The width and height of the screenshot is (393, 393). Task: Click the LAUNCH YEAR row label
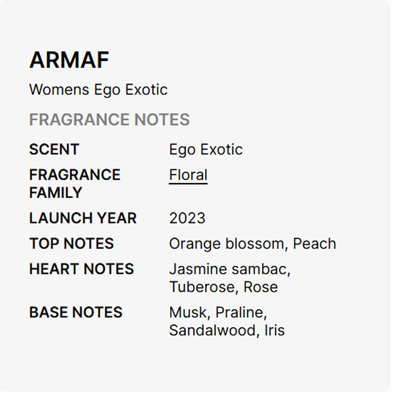83,218
